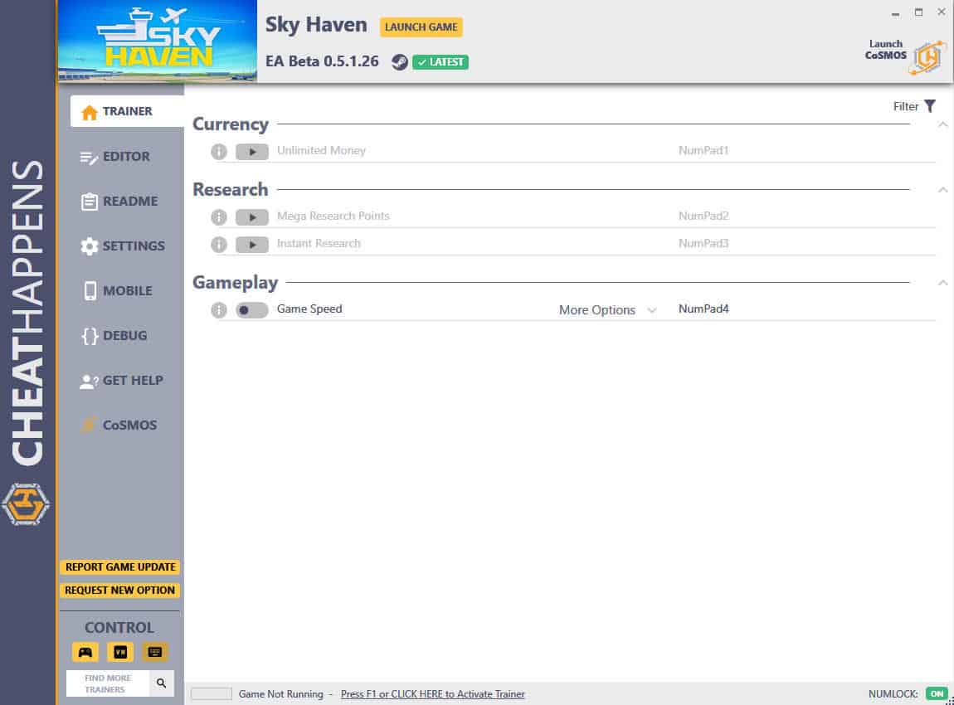The width and height of the screenshot is (954, 705).
Task: Click the Steam platform icon
Action: tap(399, 62)
